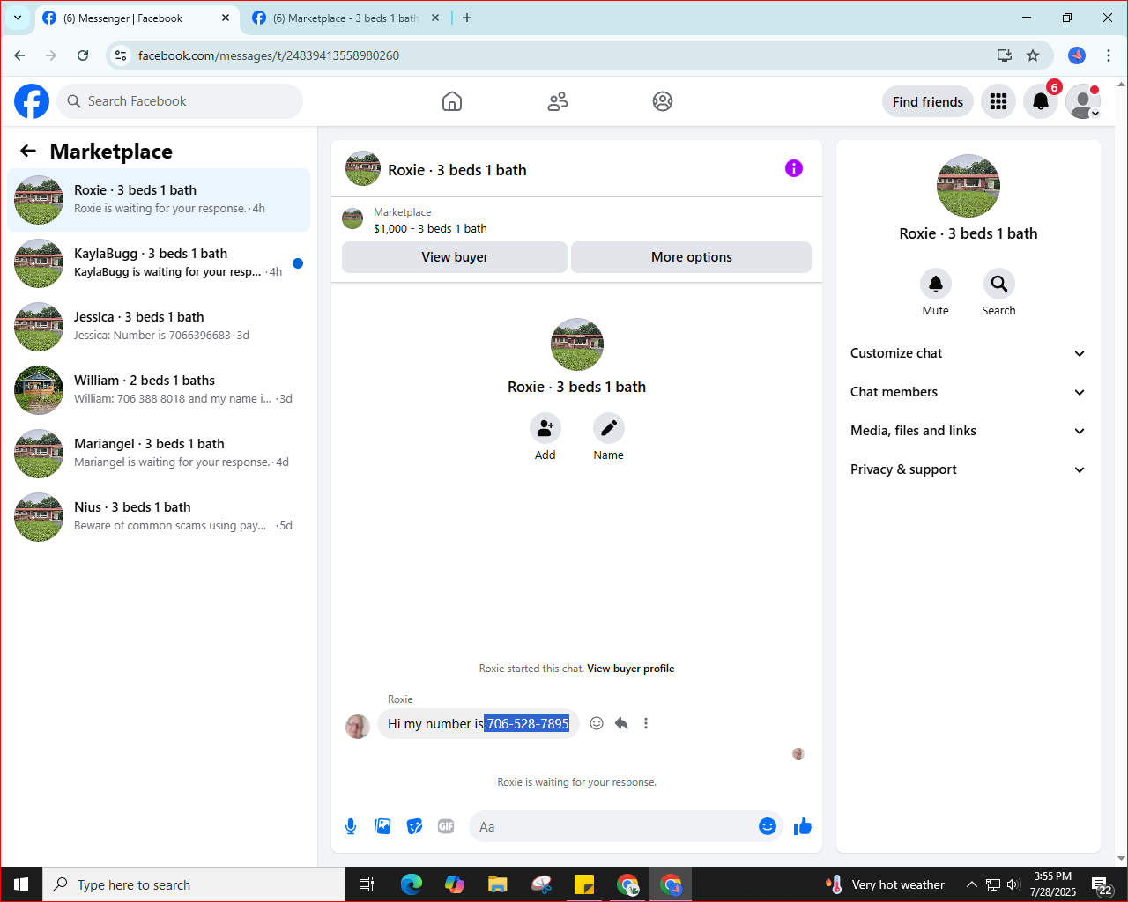The image size is (1128, 902).
Task: Attach a file image icon
Action: (x=382, y=826)
